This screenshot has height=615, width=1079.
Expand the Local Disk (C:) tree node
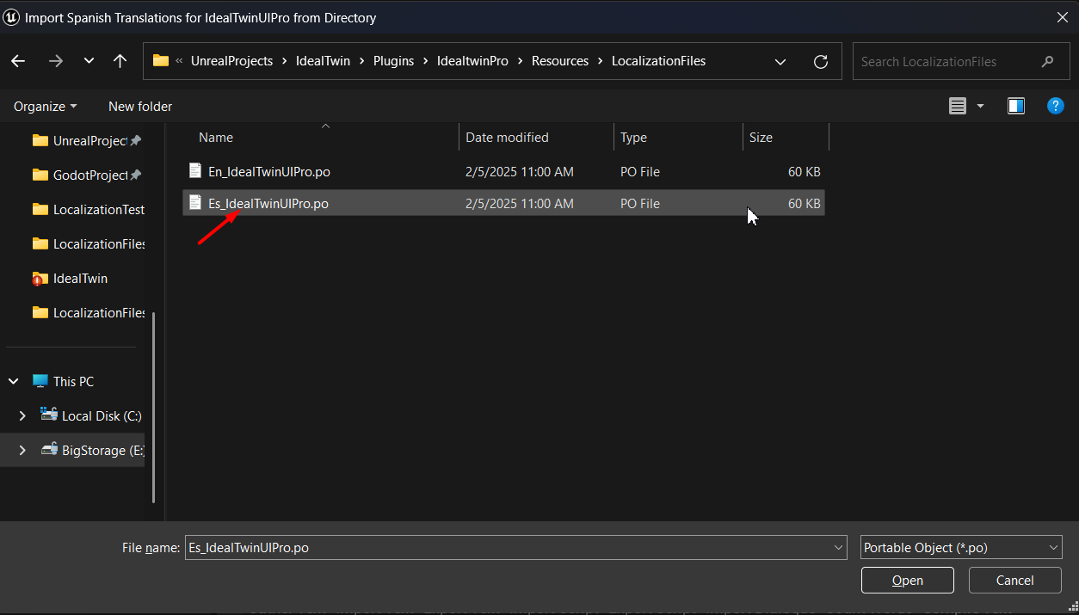tap(22, 416)
